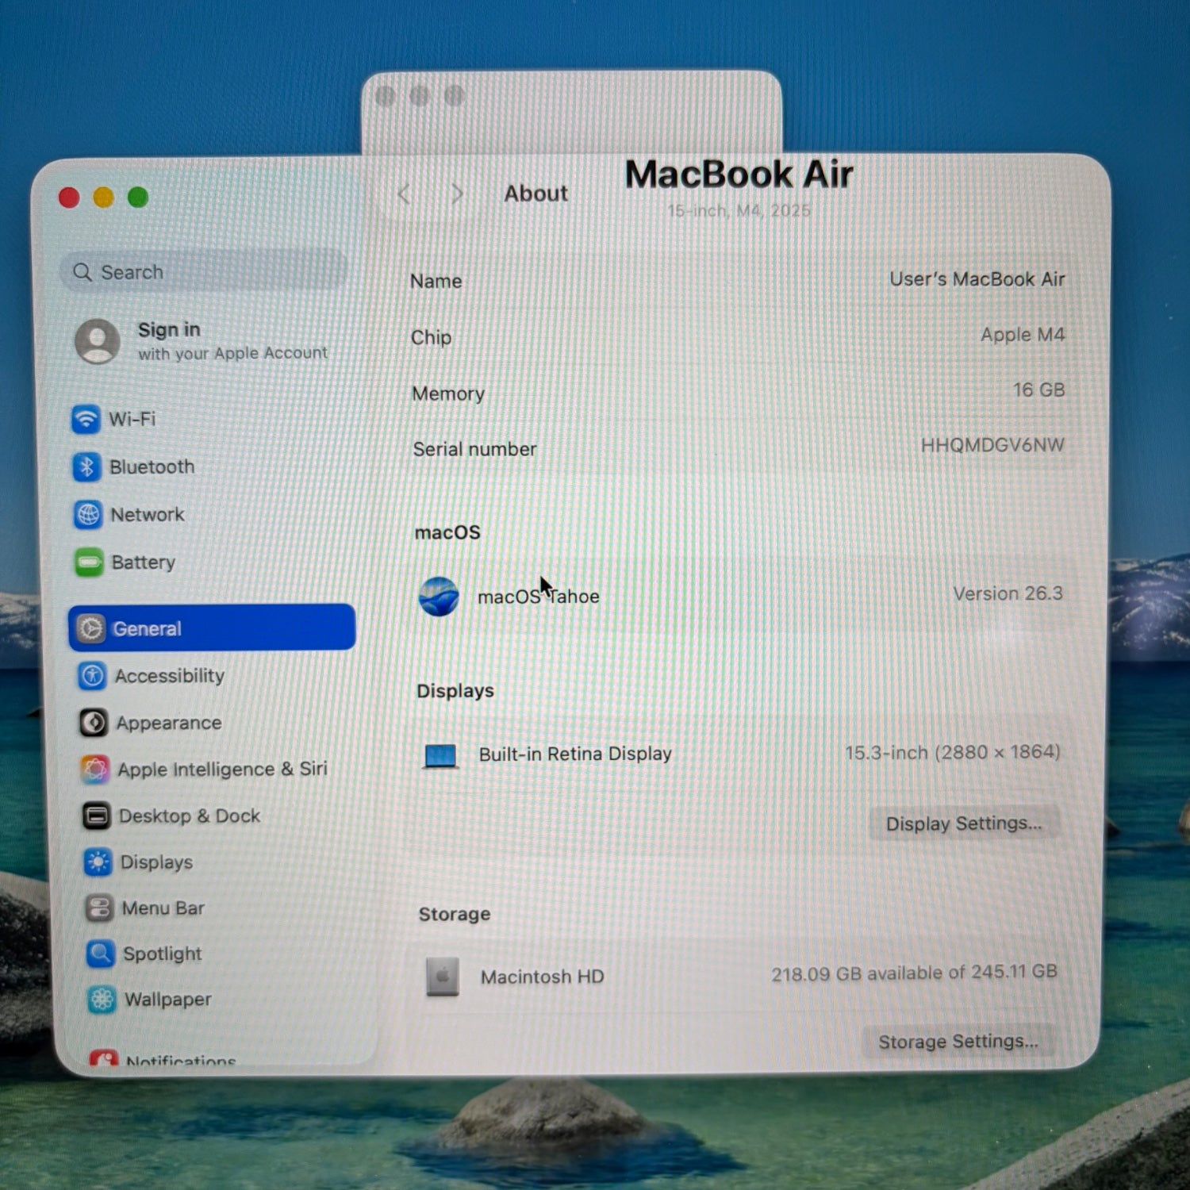Screen dimensions: 1190x1190
Task: Click the Search field in sidebar
Action: tap(203, 271)
